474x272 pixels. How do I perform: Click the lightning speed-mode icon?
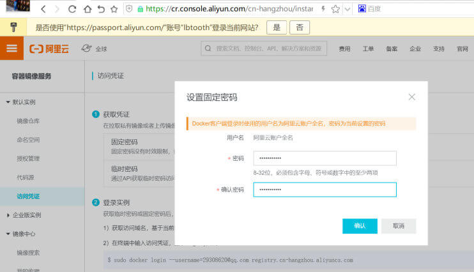point(323,9)
